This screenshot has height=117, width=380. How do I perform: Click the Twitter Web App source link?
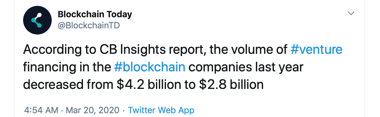(161, 110)
